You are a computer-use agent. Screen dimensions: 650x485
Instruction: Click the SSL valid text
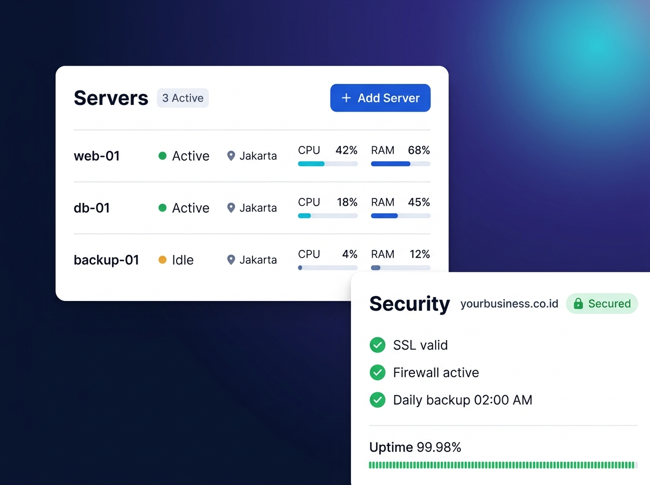[x=420, y=345]
